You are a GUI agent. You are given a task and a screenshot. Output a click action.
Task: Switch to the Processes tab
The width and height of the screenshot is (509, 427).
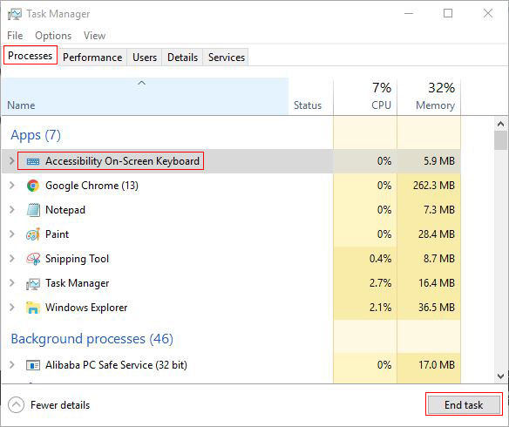(31, 56)
